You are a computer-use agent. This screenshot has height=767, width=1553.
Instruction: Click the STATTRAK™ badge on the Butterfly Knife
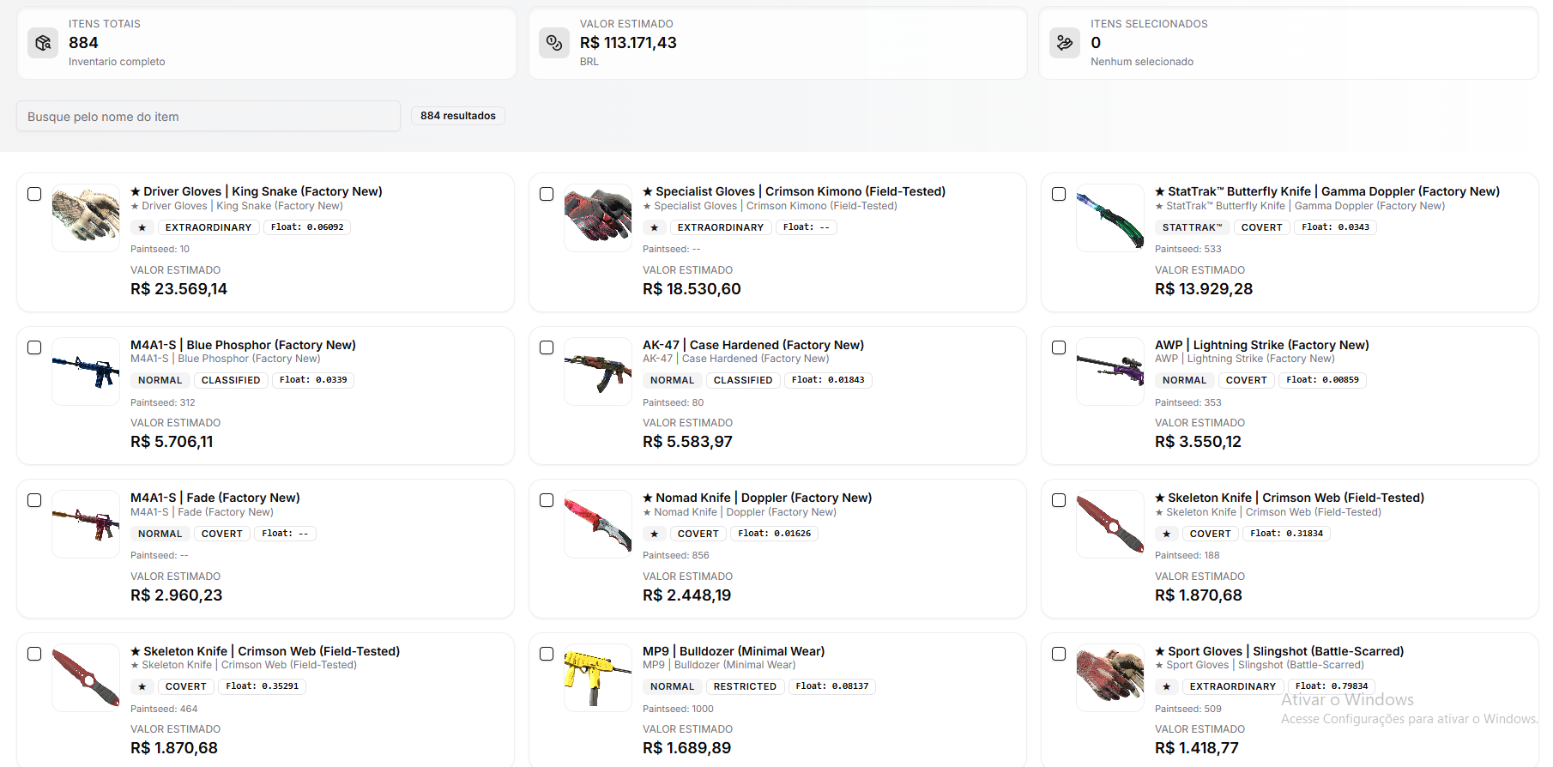point(1191,227)
